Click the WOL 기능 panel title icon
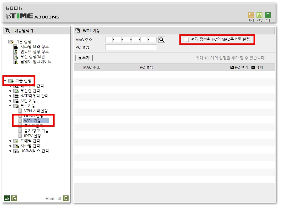285x217 pixels. (78, 30)
